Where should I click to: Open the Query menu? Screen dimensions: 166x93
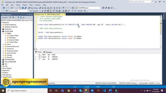tap(18, 5)
